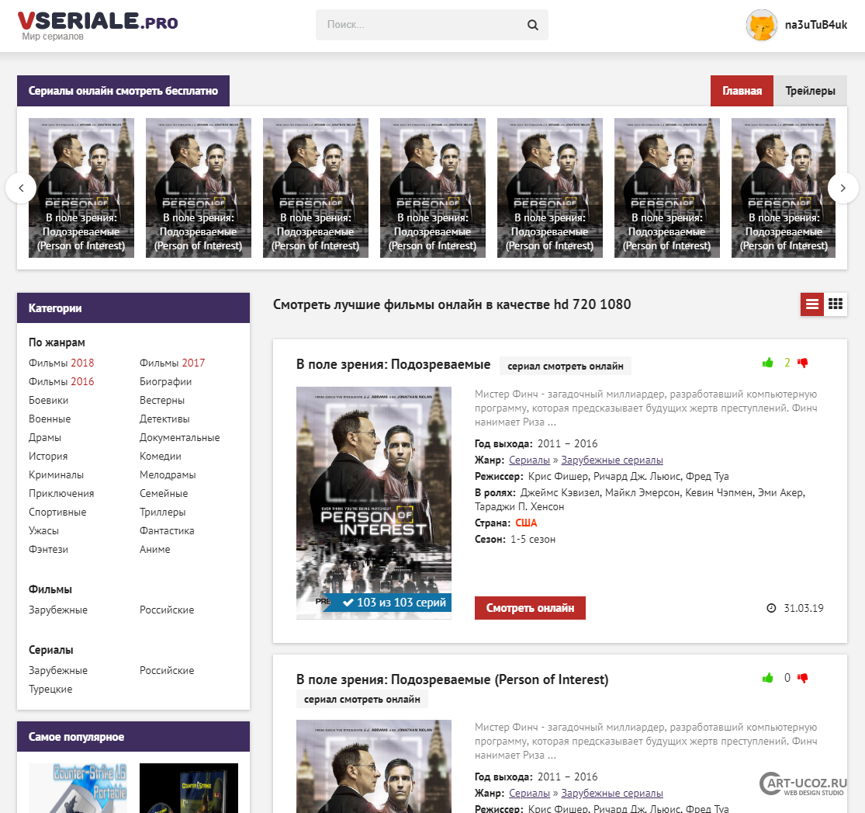Browse the Боевики genre

coord(49,401)
